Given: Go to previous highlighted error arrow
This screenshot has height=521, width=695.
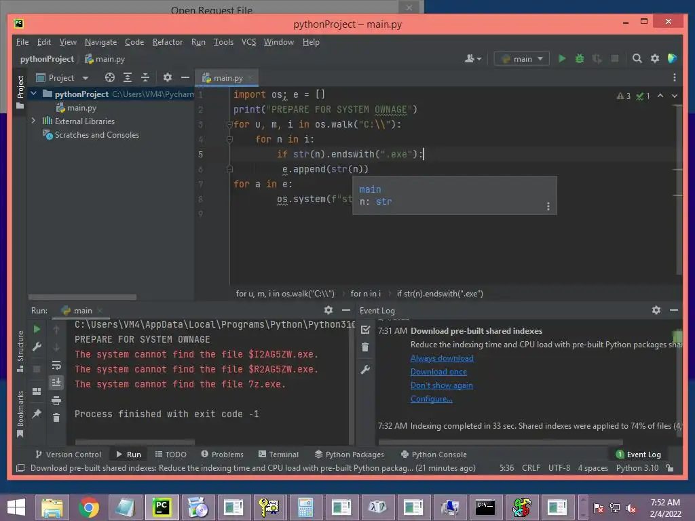Looking at the screenshot, I should [660, 96].
